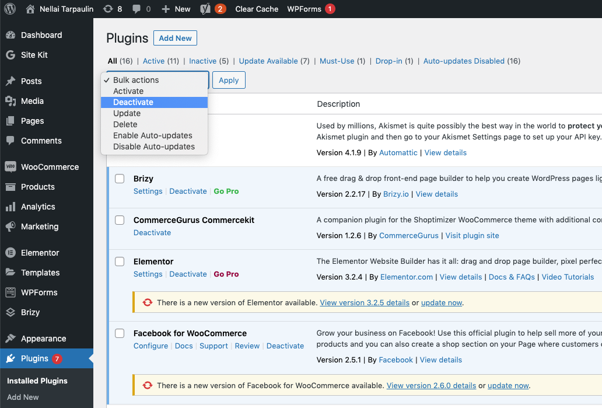
Task: Filter plugins by Inactive (5)
Action: [x=209, y=61]
